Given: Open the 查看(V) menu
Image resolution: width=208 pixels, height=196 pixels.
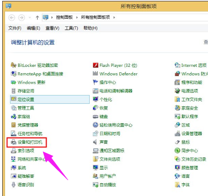Looking at the screenshot, I should pos(52,28).
